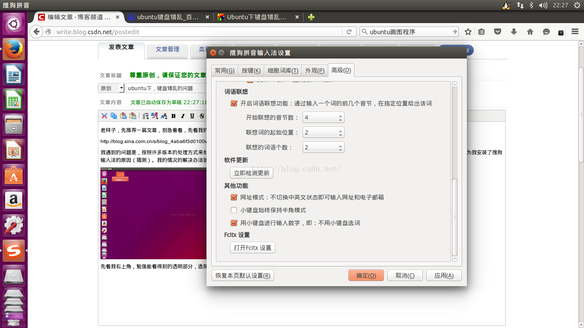Click the Pocket icon in Firefox toolbar

click(498, 32)
